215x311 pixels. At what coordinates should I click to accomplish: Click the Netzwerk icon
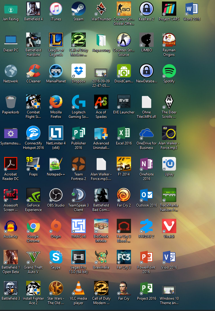(x=11, y=71)
